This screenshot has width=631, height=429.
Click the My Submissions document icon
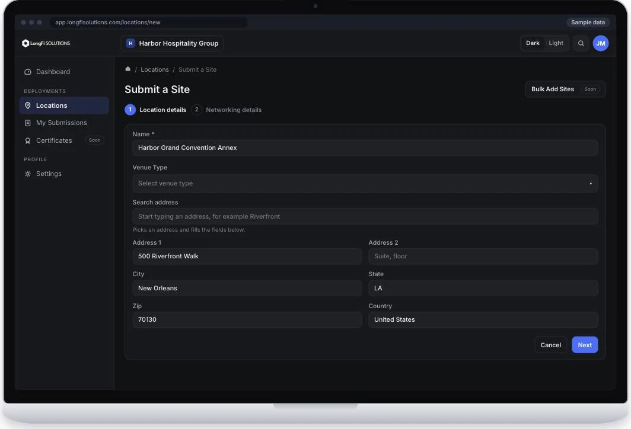pyautogui.click(x=28, y=123)
